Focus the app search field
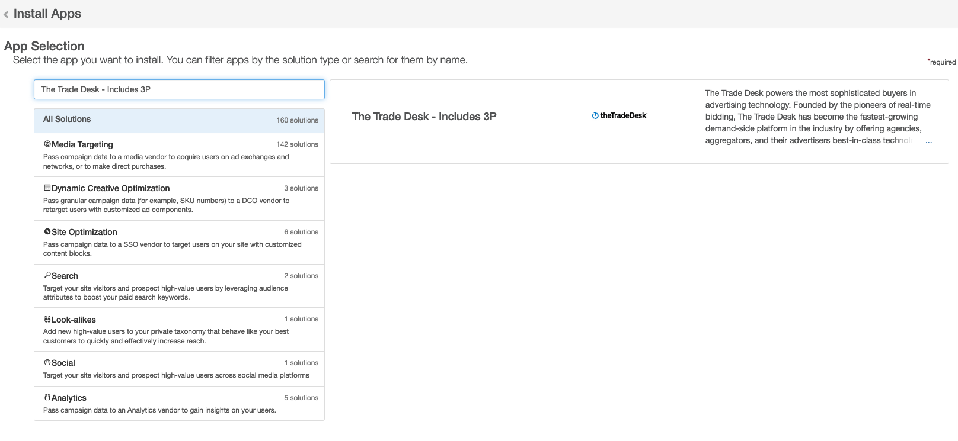Viewport: 958px width, 441px height. (x=179, y=89)
